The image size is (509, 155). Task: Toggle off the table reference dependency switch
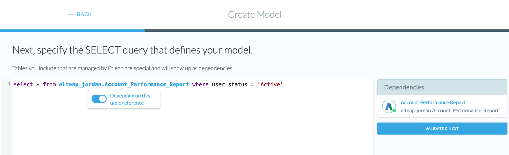pos(99,99)
